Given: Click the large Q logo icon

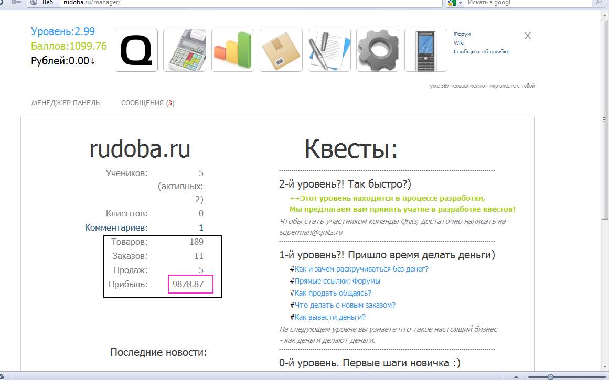Looking at the screenshot, I should 136,50.
